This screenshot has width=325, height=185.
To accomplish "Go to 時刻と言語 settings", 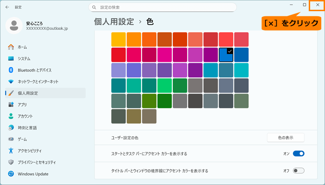I will (x=45, y=127).
